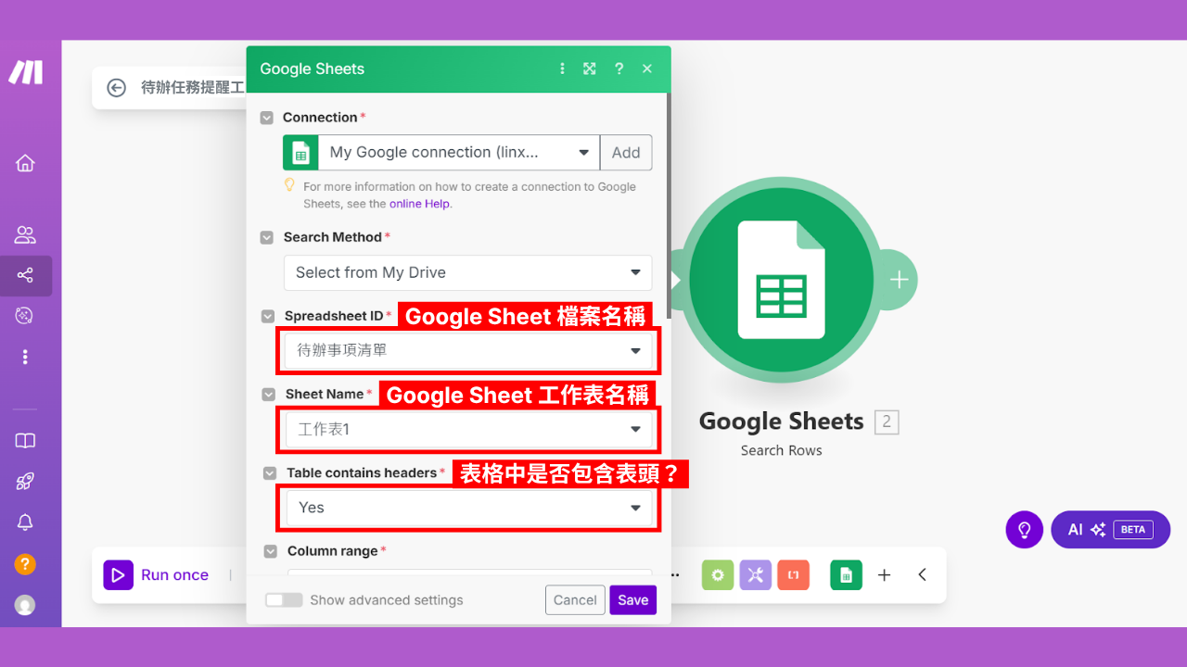The height and width of the screenshot is (667, 1187).
Task: Click the green gear Flow control tool
Action: pyautogui.click(x=717, y=575)
